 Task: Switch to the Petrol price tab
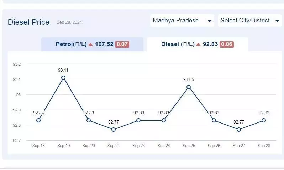92,44
